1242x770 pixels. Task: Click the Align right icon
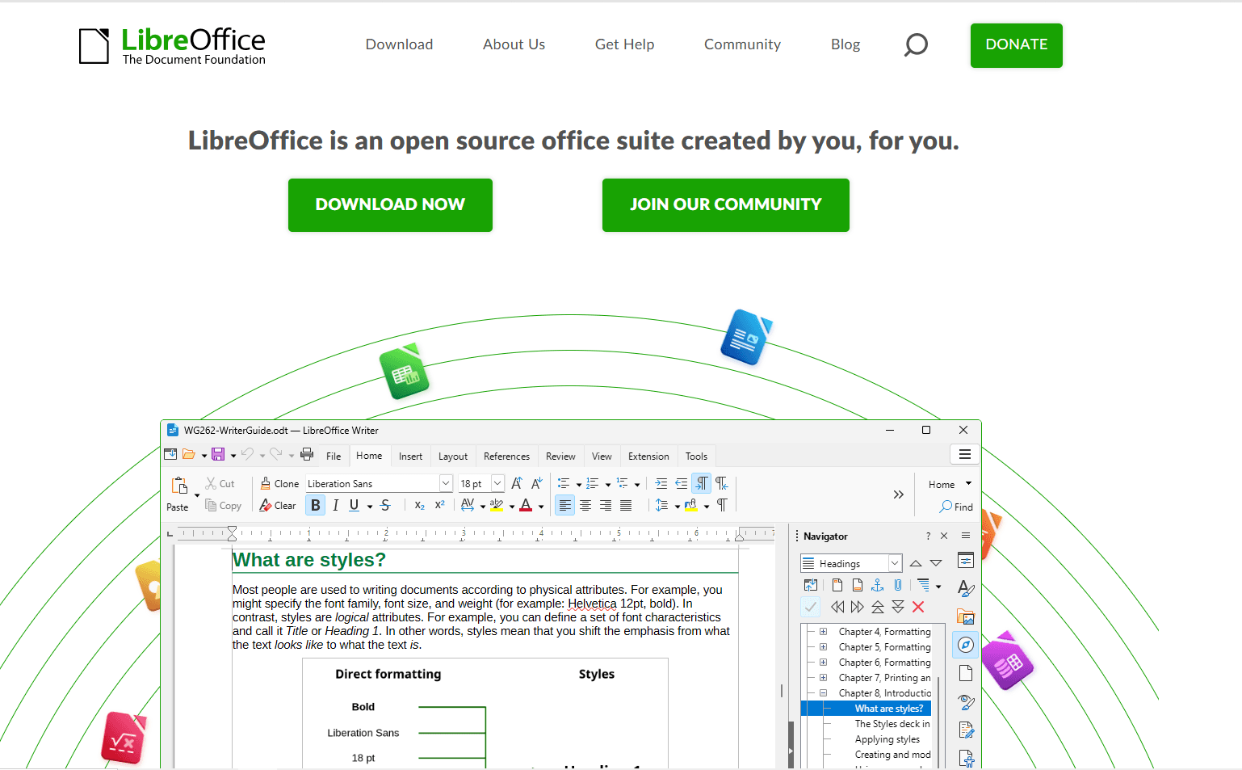click(606, 505)
